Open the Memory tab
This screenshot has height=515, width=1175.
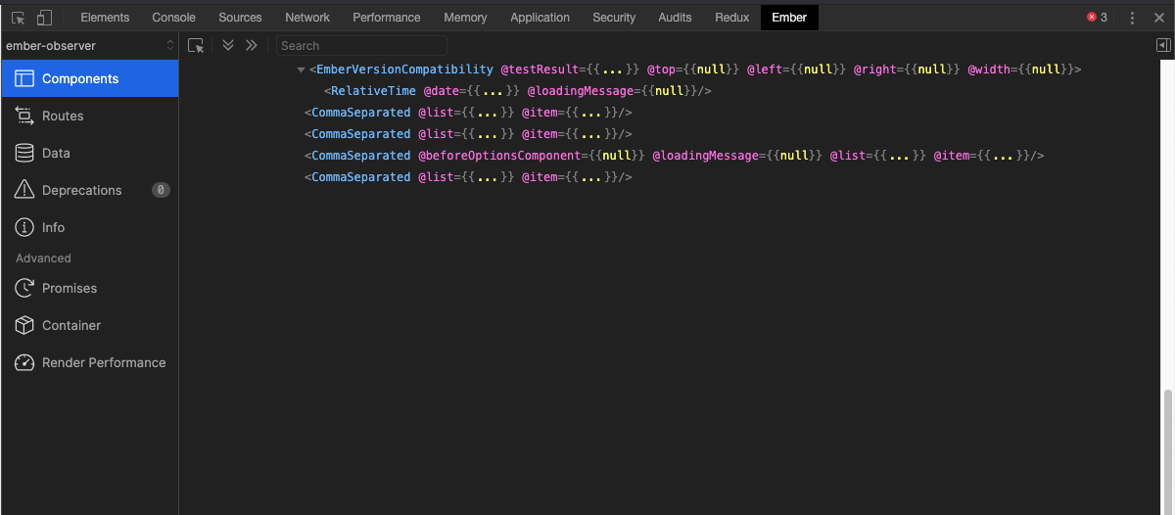[465, 18]
